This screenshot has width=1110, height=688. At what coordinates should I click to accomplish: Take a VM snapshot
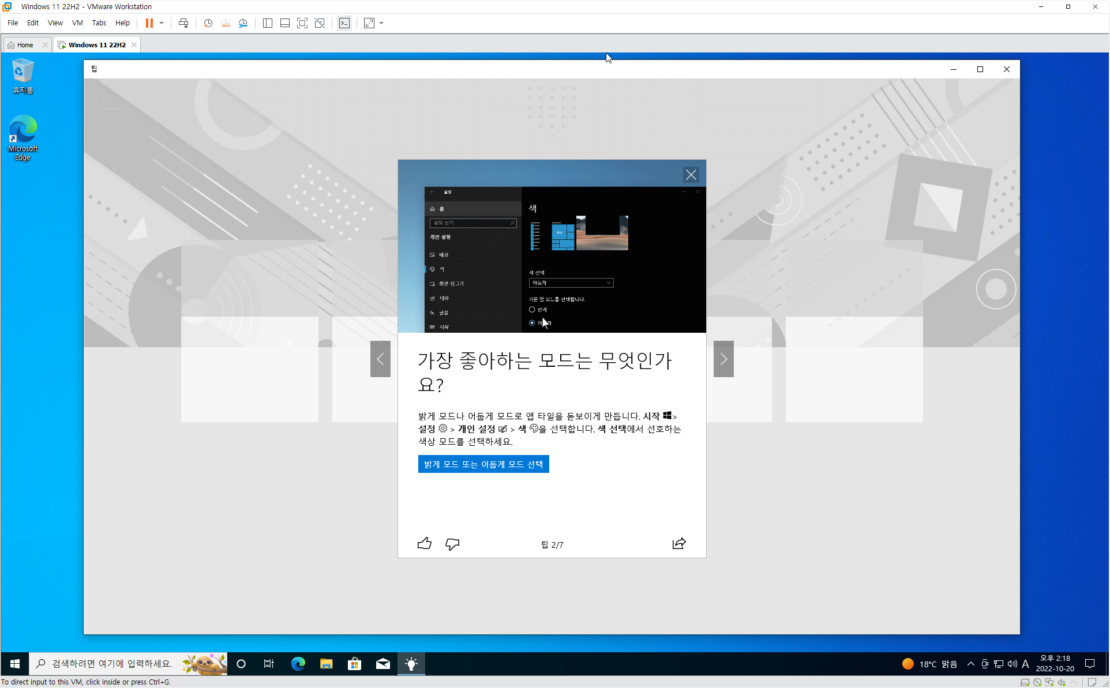click(x=208, y=23)
